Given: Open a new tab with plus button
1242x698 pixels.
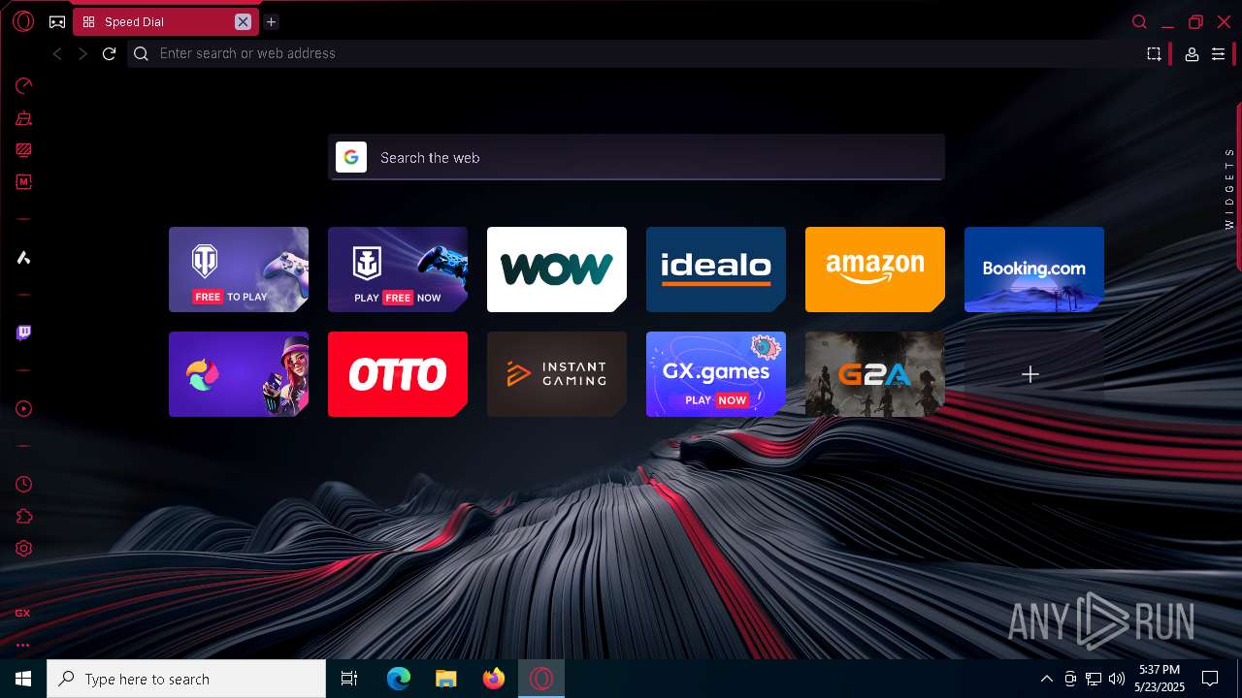Looking at the screenshot, I should click(272, 21).
